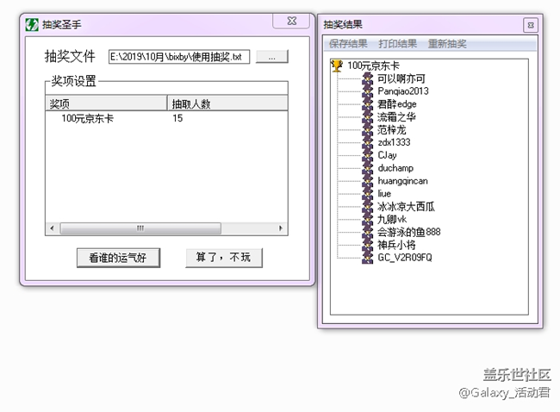The width and height of the screenshot is (560, 412).
Task: Select the 100元京东卡 root node in results tree
Action: point(373,66)
